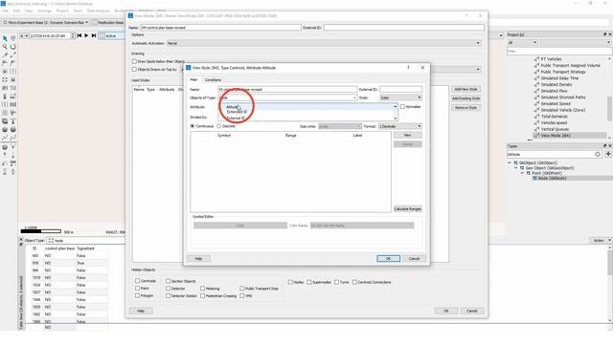This screenshot has height=344, width=613.
Task: Click Add New Style button
Action: pos(465,89)
